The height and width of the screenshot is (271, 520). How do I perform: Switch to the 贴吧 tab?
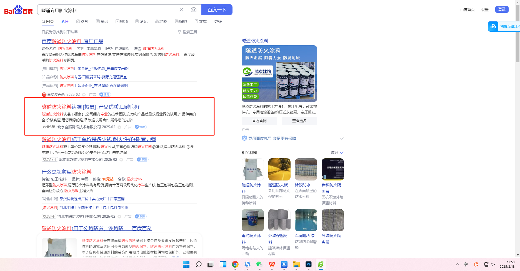point(181,21)
